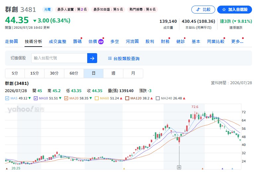Click the 光電 industry tag
The height and width of the screenshot is (172, 254).
[x=47, y=10]
